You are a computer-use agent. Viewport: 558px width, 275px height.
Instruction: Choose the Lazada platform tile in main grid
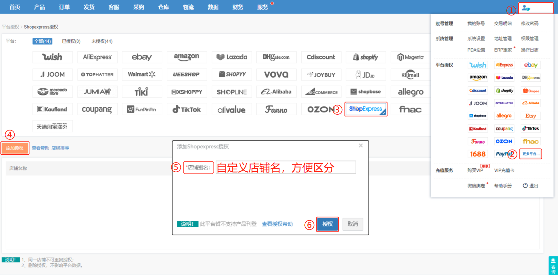(232, 57)
